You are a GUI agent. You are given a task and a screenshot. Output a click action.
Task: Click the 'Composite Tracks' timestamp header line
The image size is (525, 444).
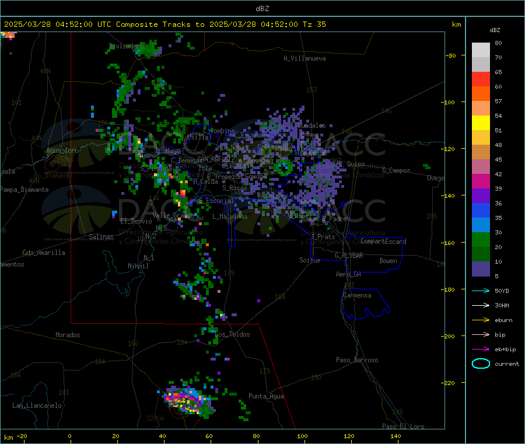[x=165, y=25]
